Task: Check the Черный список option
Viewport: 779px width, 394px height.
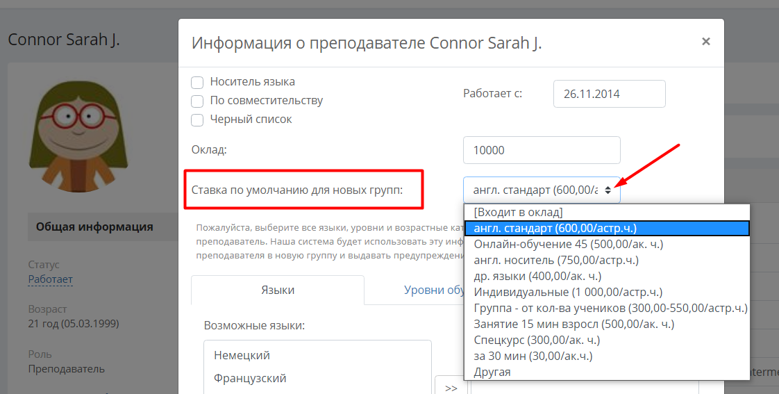Action: [197, 120]
